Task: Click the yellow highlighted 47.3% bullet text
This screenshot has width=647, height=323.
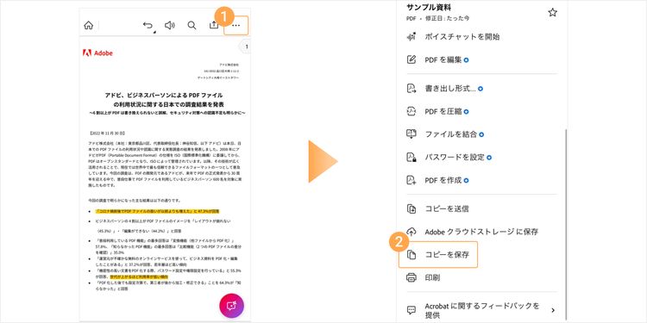Action: (157, 211)
